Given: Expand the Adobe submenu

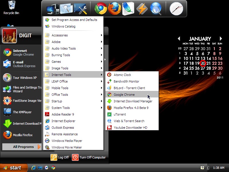Looking at the screenshot, I should pyautogui.click(x=73, y=42).
